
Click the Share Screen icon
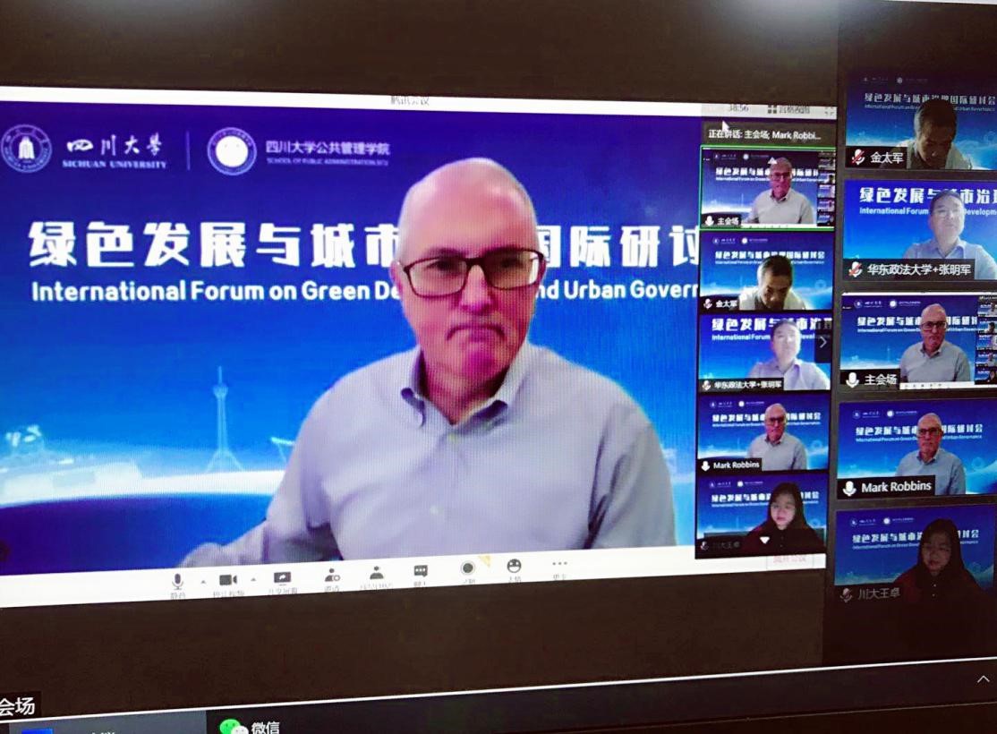point(282,578)
